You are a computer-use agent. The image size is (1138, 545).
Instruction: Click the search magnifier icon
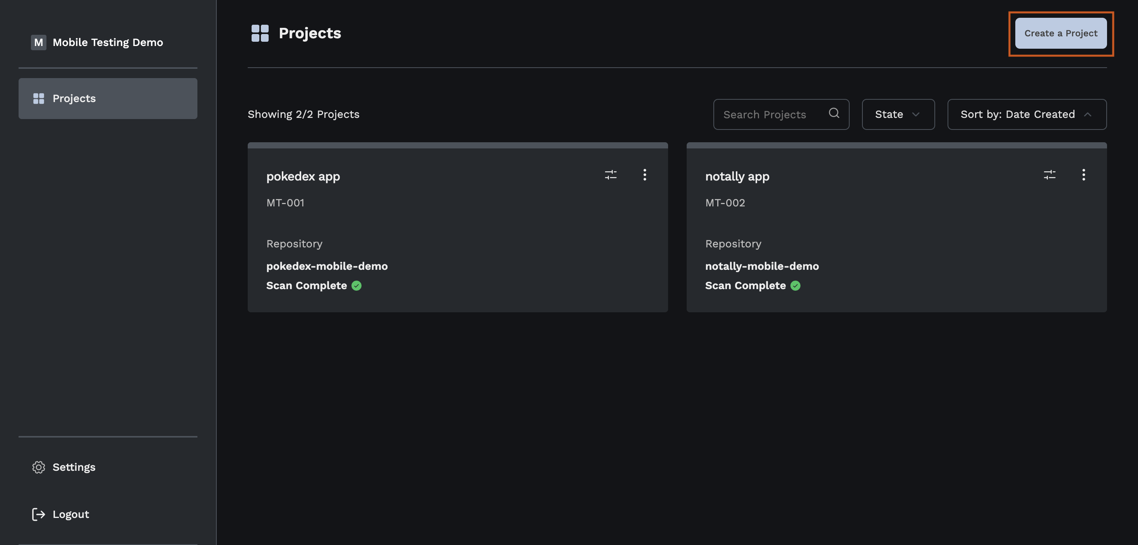pos(834,113)
